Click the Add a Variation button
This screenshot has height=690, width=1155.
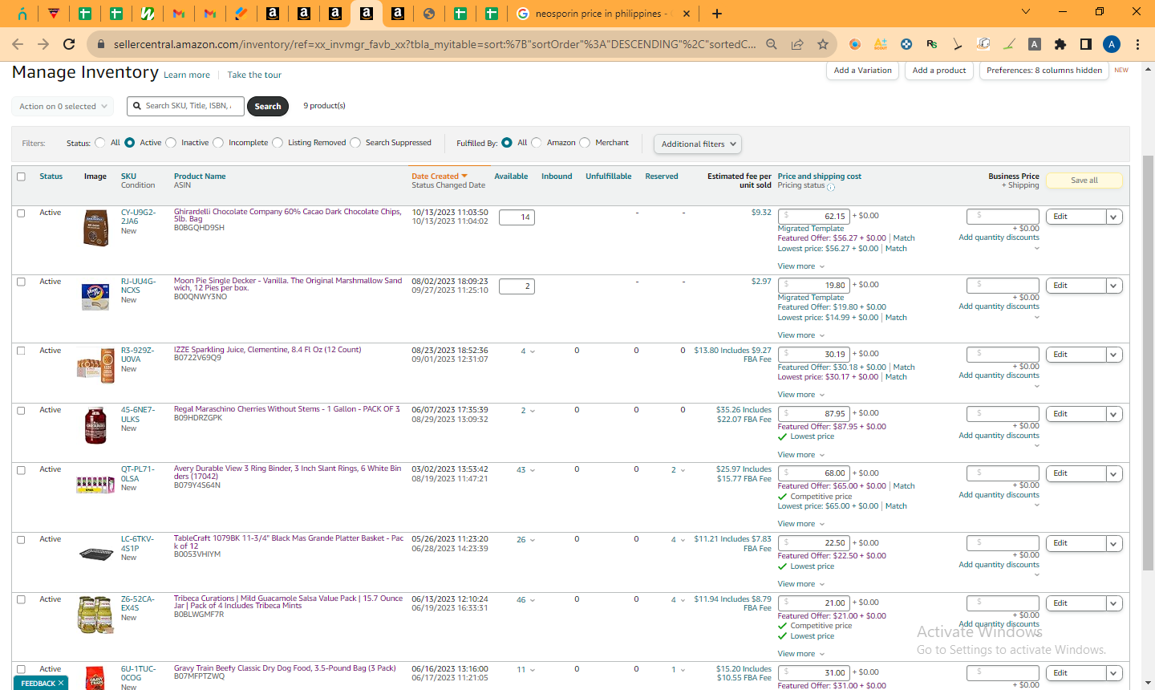click(862, 71)
